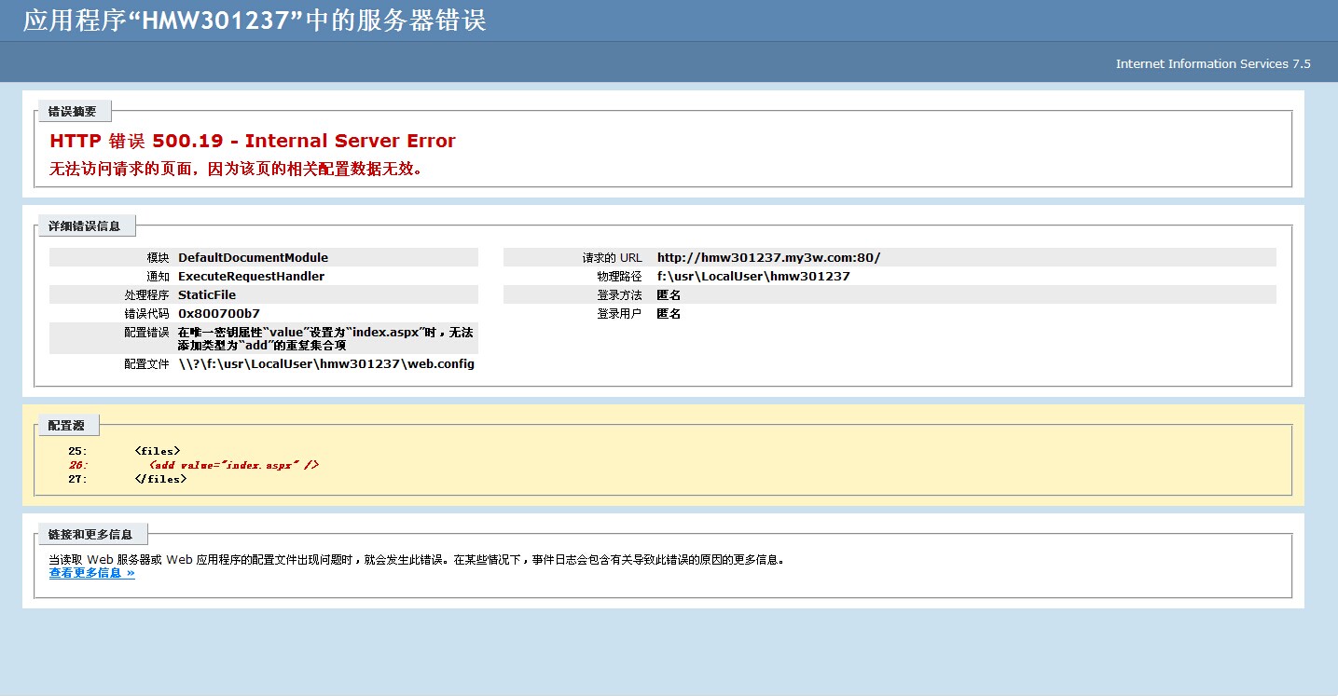The width and height of the screenshot is (1338, 696).
Task: Click the page title with application name HMW301237
Action: pyautogui.click(x=255, y=20)
